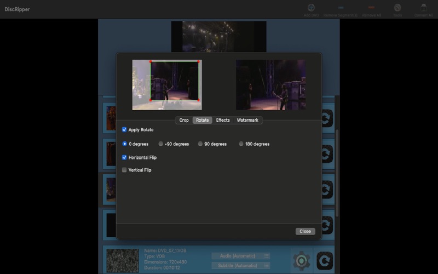Click convert arrow icon for DVD_07_1.VOB row
Screen dimensions: 438x274
(x=325, y=261)
